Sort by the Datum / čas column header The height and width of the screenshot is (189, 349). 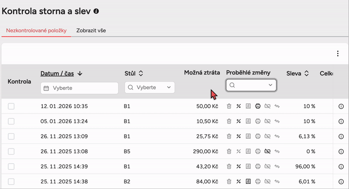(x=62, y=73)
